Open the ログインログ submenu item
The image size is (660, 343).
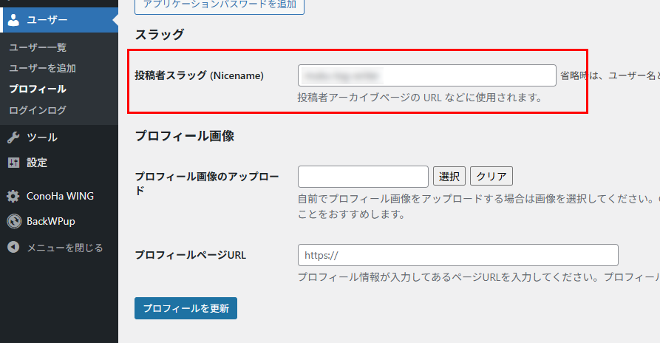[38, 110]
